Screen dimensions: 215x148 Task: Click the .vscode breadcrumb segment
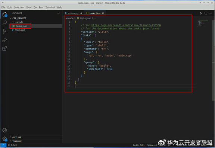point(69,18)
